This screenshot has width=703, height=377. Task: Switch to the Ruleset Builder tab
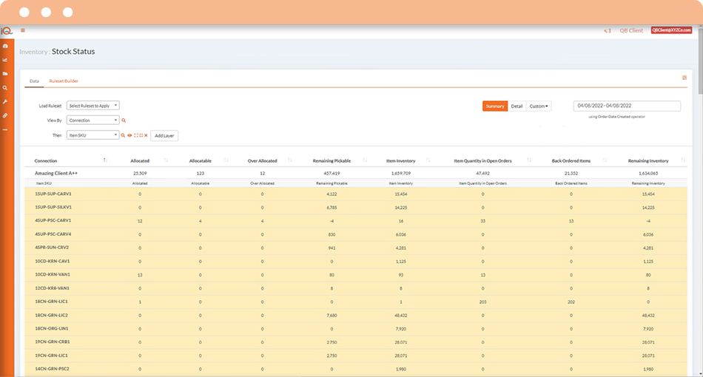point(64,81)
